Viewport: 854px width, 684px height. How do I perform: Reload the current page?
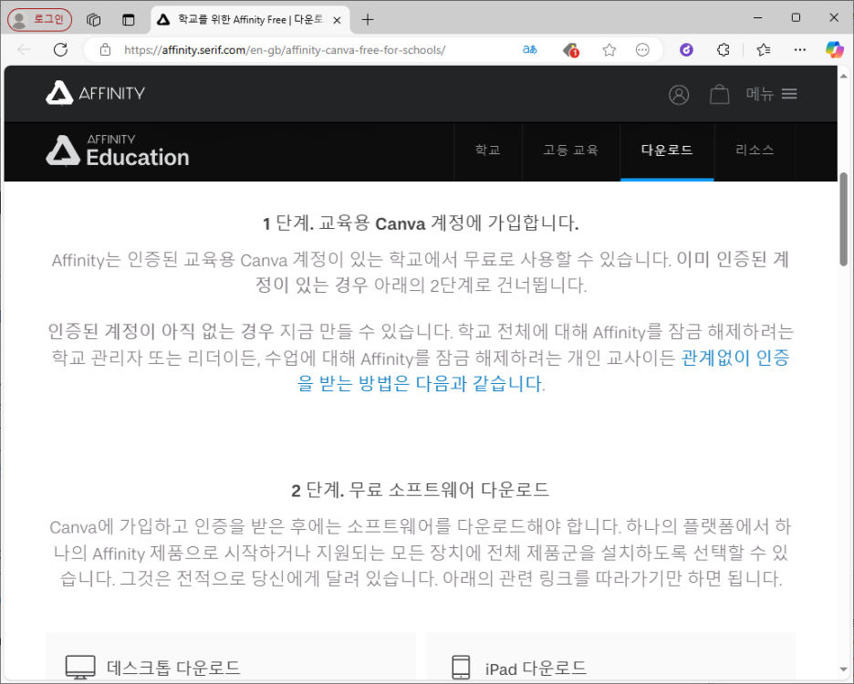pos(60,50)
